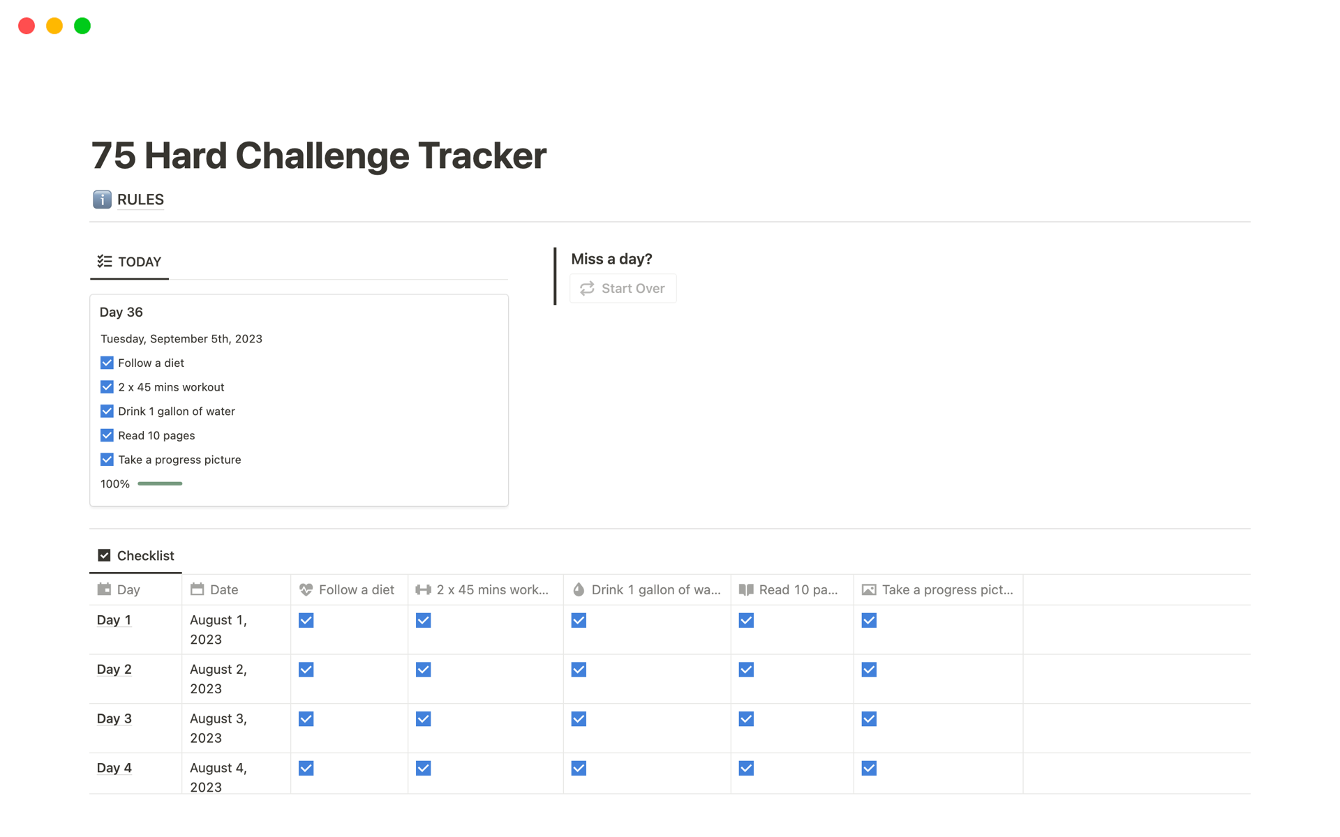Click the heart icon beside Follow a diet
The height and width of the screenshot is (837, 1340).
tap(306, 589)
